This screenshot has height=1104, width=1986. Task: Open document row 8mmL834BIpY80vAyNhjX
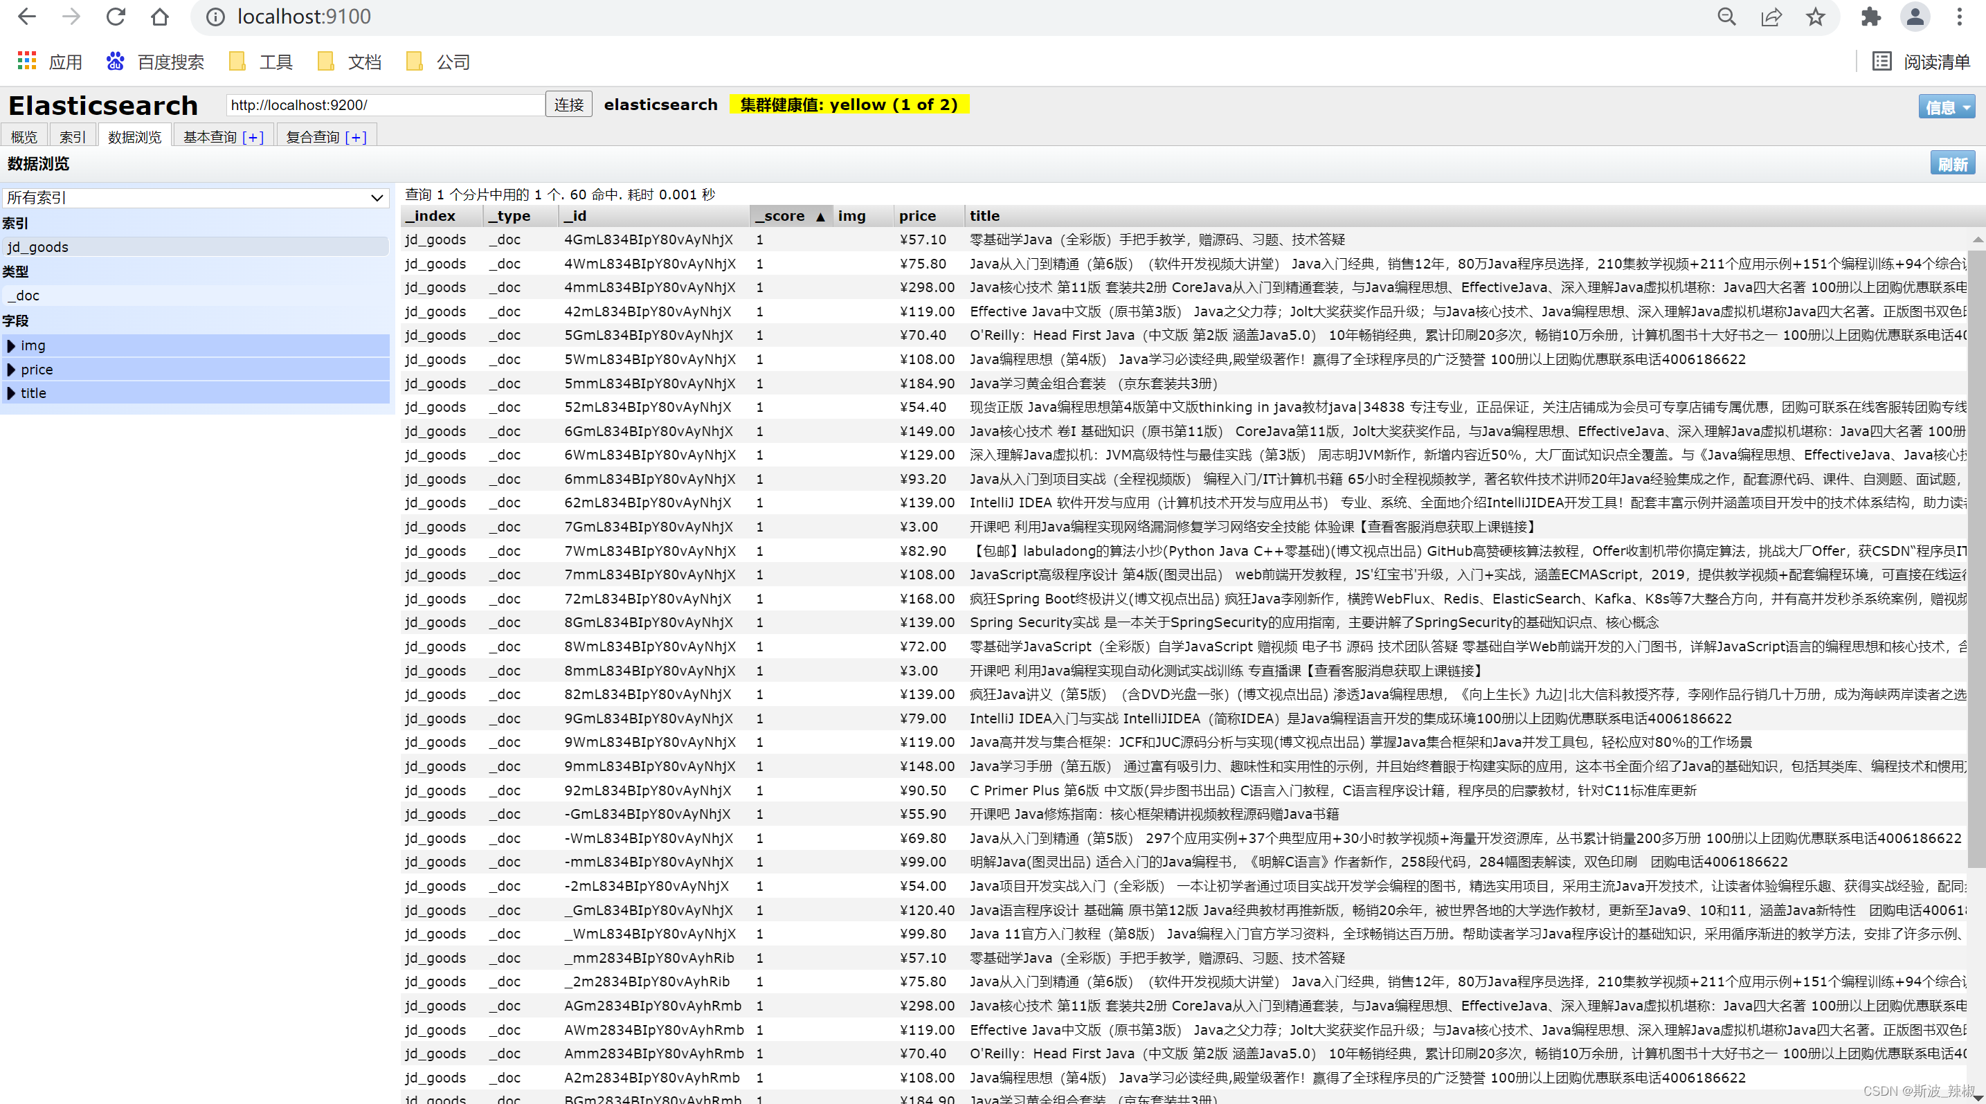click(1184, 671)
